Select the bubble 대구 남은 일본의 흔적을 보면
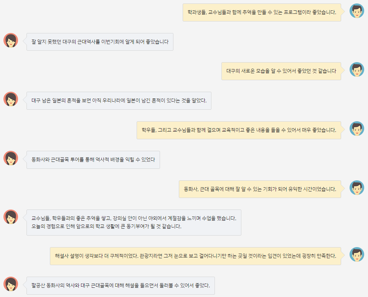The image size is (368, 297). click(x=119, y=101)
